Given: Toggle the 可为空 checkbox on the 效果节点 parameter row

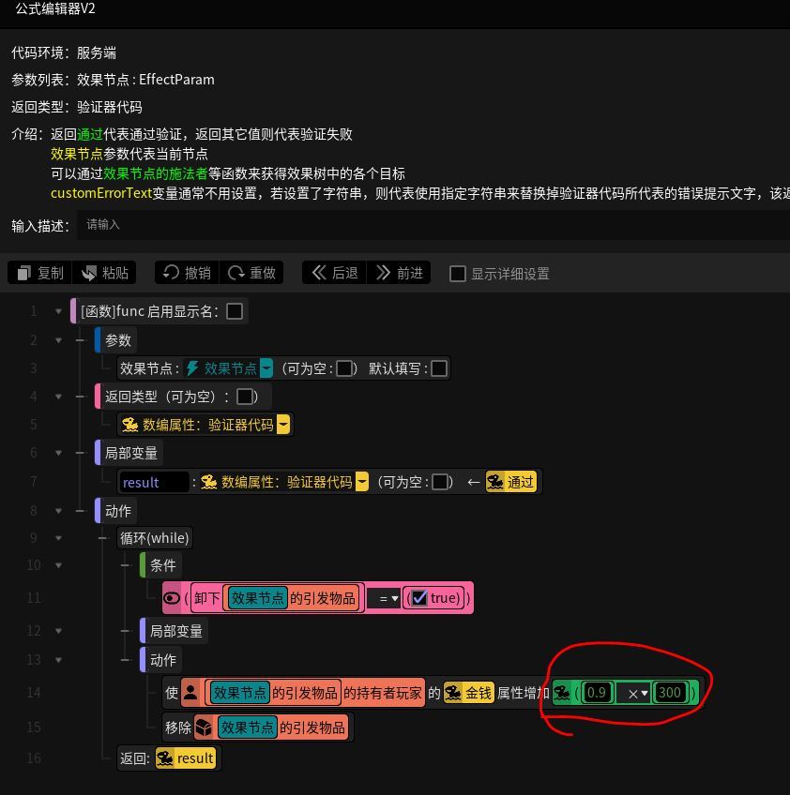Looking at the screenshot, I should point(344,368).
